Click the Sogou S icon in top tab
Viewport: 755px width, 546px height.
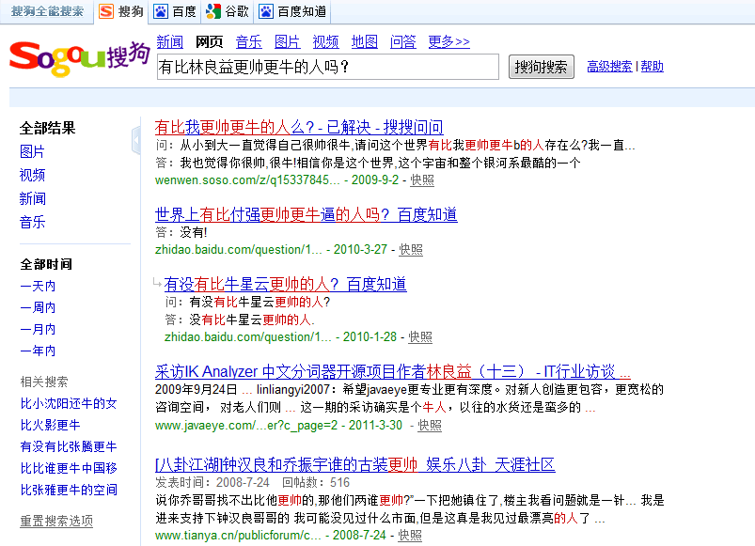pos(106,11)
